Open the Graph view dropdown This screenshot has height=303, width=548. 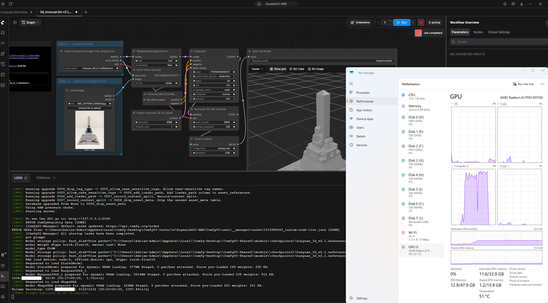(x=30, y=23)
